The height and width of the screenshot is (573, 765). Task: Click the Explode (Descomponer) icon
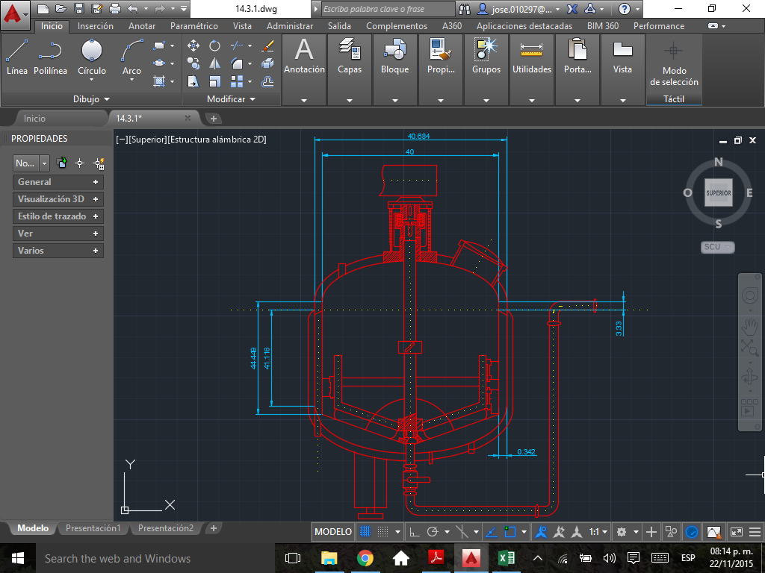(x=267, y=63)
